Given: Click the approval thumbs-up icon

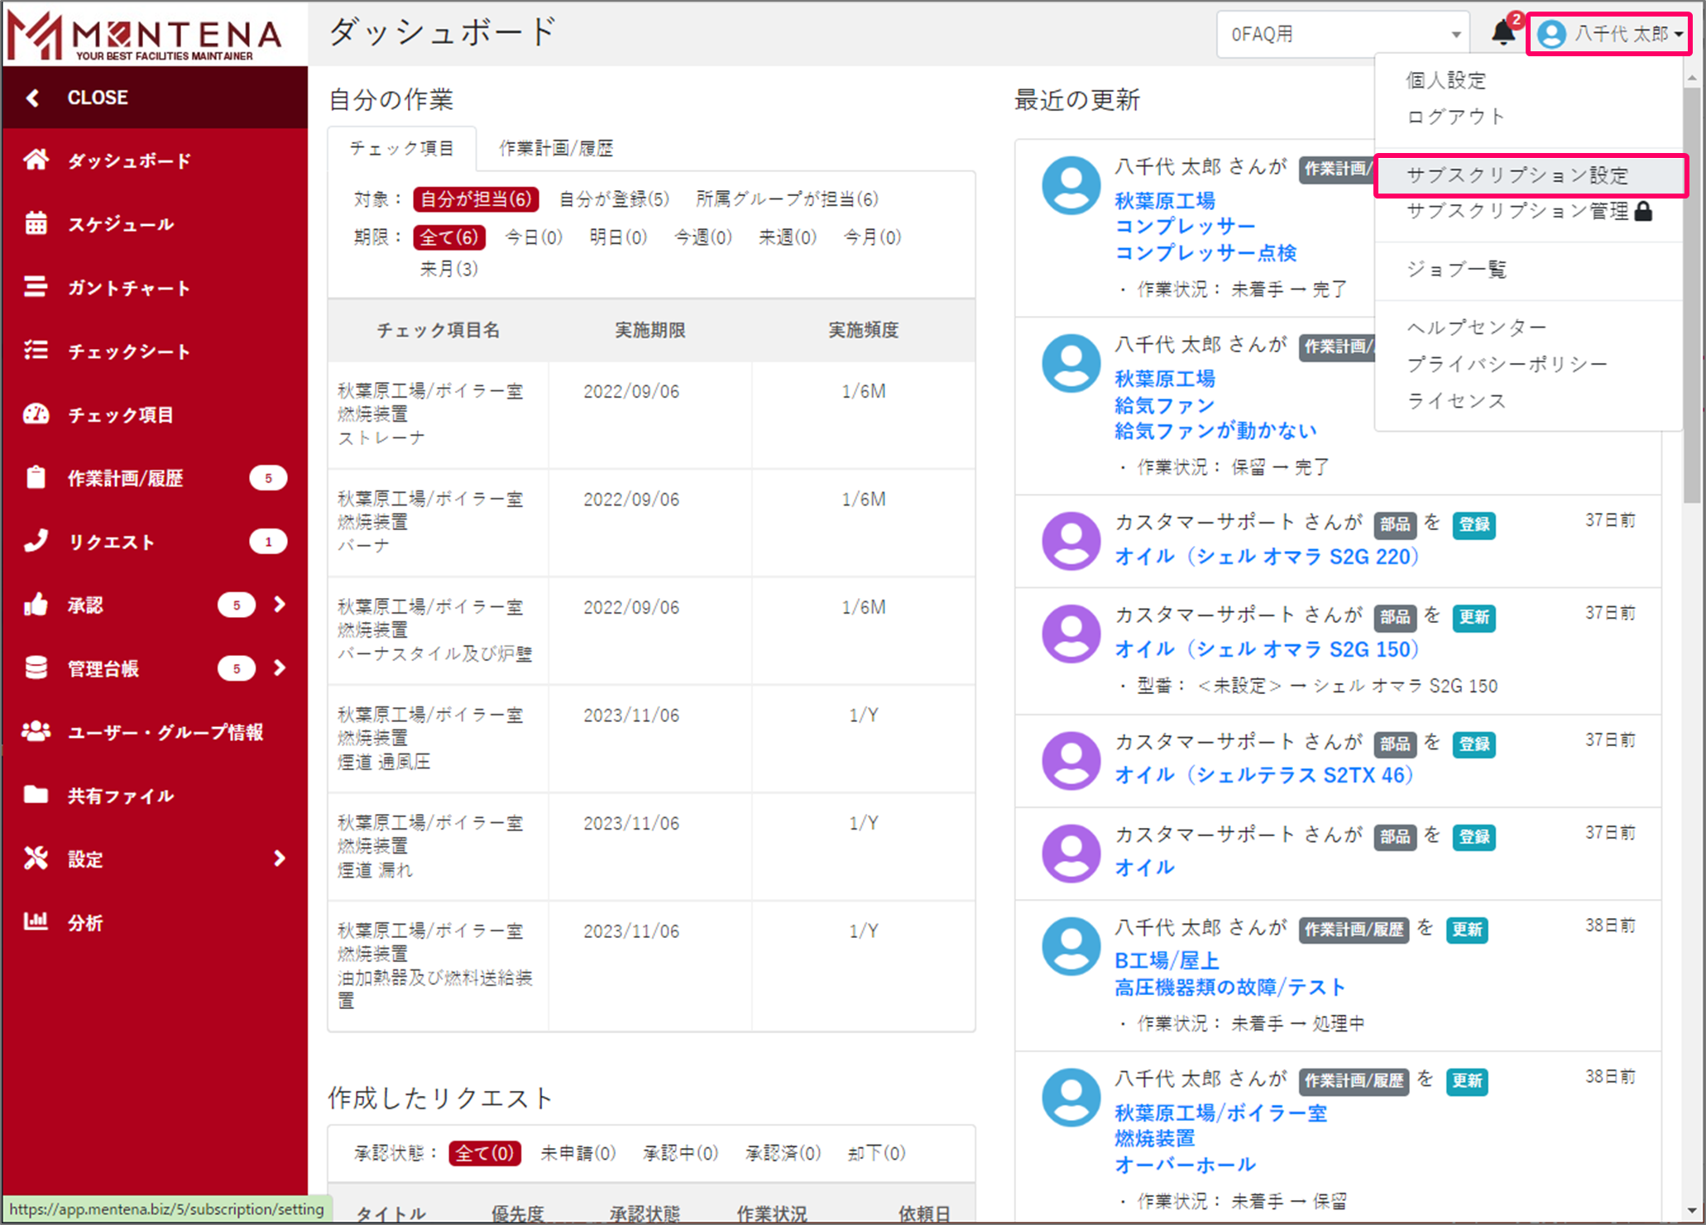Looking at the screenshot, I should coord(36,605).
